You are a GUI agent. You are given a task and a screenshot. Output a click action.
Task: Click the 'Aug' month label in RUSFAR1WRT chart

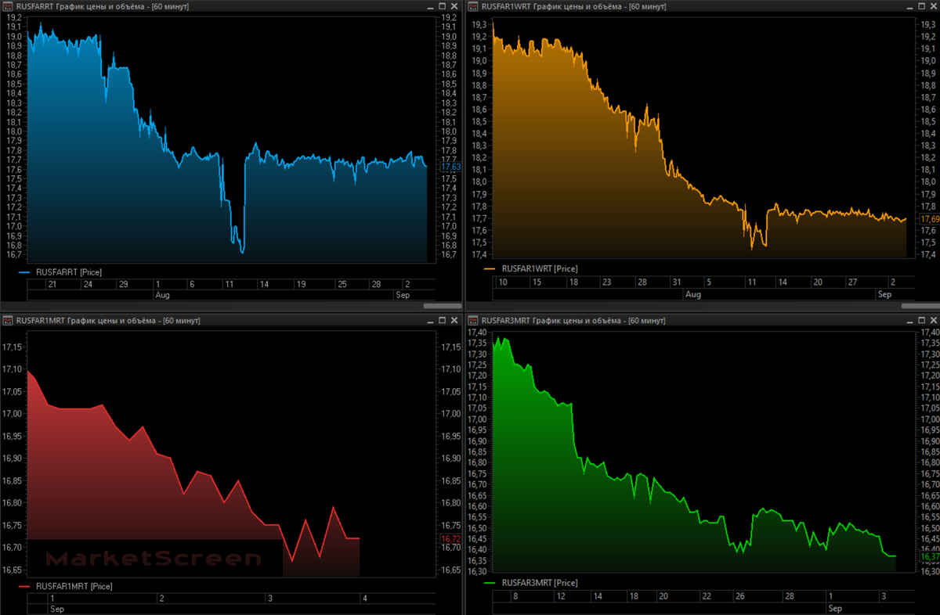(x=692, y=294)
